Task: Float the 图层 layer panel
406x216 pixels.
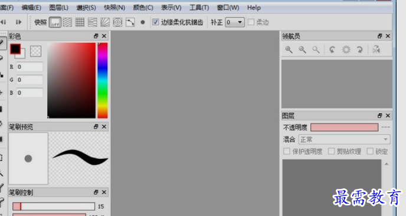Action: pos(379,115)
